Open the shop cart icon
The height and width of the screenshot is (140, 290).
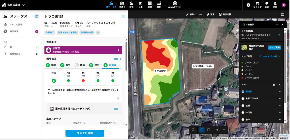[257, 4]
